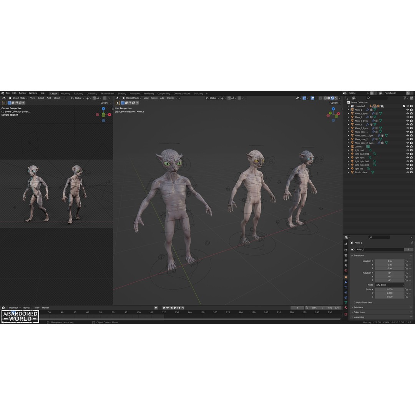Switch to the Shading workspace tab

(x=122, y=93)
